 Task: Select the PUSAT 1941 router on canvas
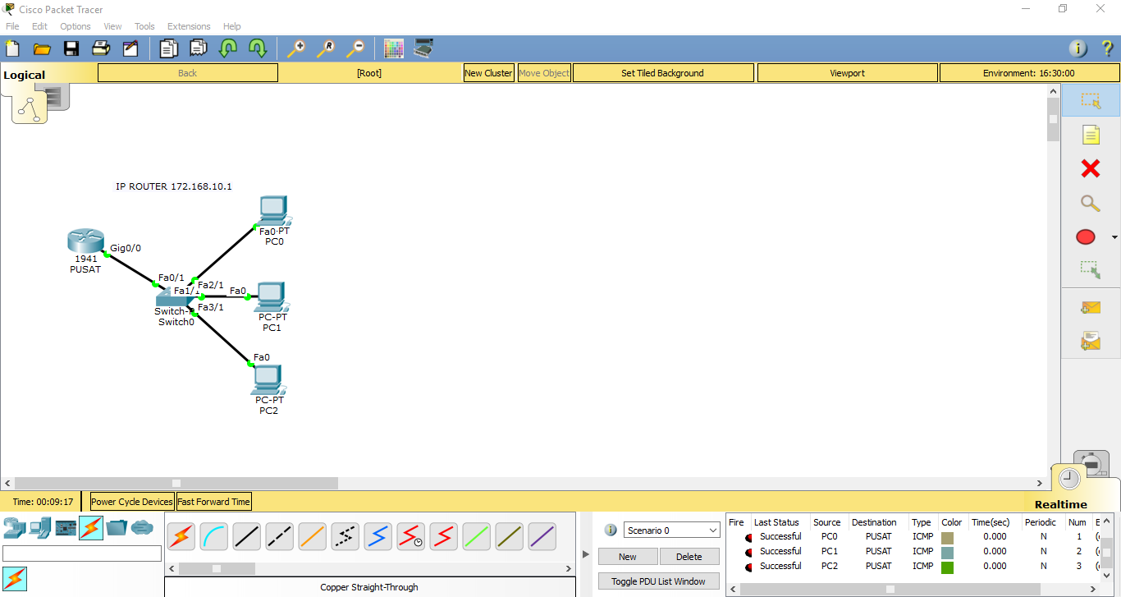point(85,241)
